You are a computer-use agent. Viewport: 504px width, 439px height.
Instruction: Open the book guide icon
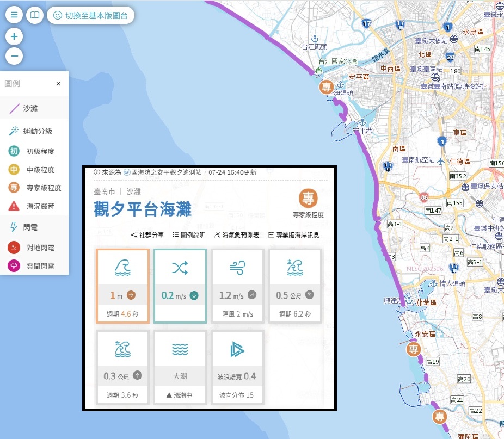pos(34,15)
